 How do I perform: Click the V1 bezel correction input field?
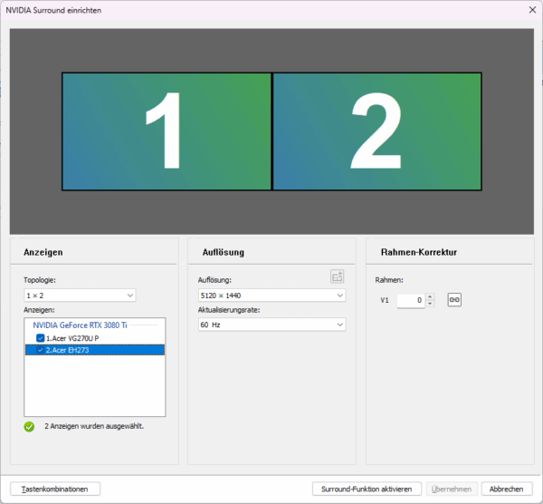tap(411, 300)
